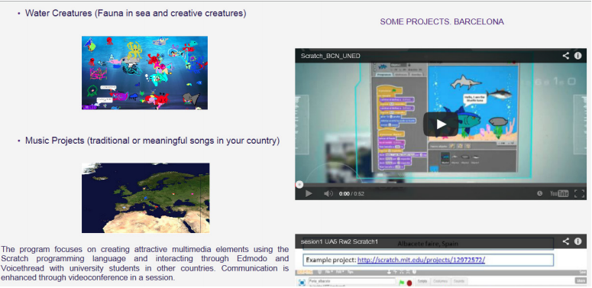Click the progress bar scrubber at the start
592x288 pixels.
coord(299,185)
